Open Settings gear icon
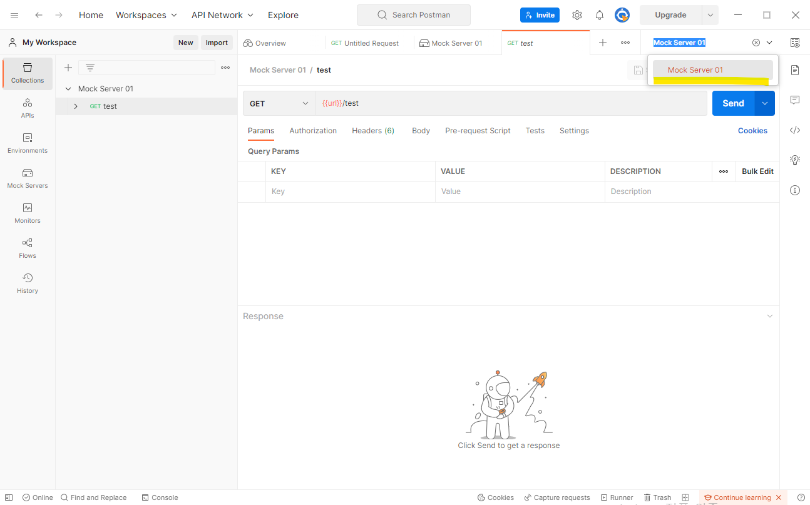The width and height of the screenshot is (810, 505). click(577, 15)
